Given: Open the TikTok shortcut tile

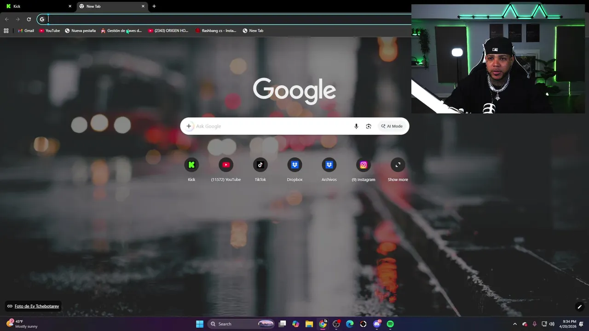Looking at the screenshot, I should 260,170.
